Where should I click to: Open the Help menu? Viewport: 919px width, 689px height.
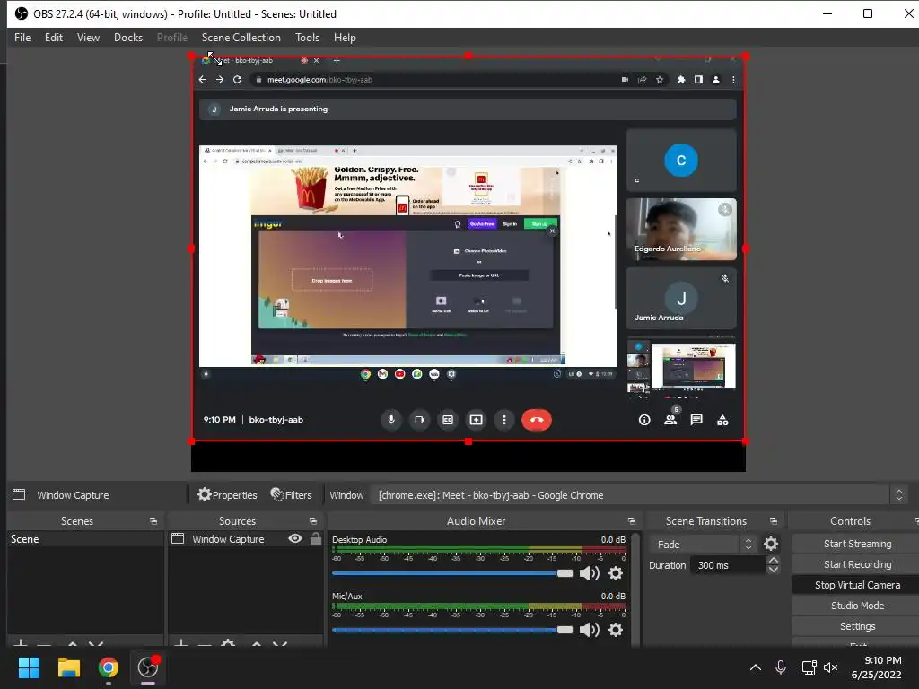[345, 38]
